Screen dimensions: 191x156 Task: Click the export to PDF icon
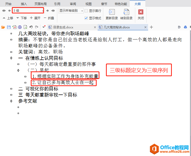tap(14, 27)
